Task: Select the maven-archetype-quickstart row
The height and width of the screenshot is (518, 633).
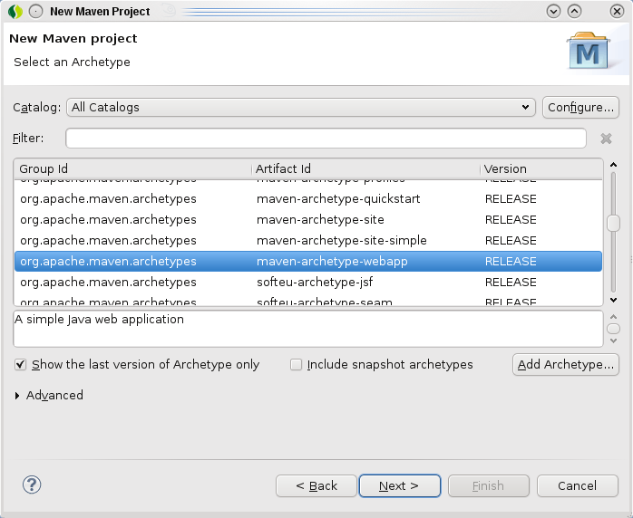Action: pyautogui.click(x=308, y=198)
